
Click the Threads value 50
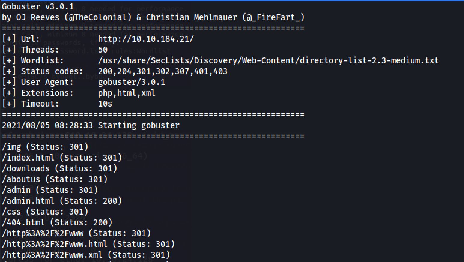click(x=103, y=50)
